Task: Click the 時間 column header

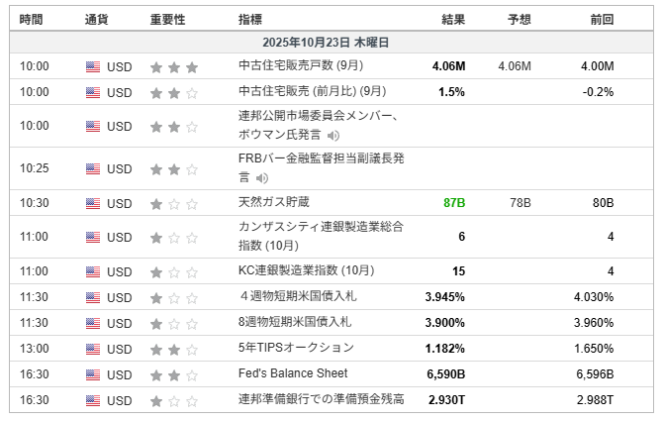Action: 32,19
